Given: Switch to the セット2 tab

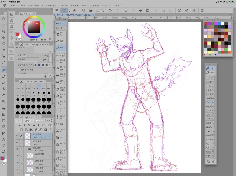Looking at the screenshot, I should pos(59,28).
